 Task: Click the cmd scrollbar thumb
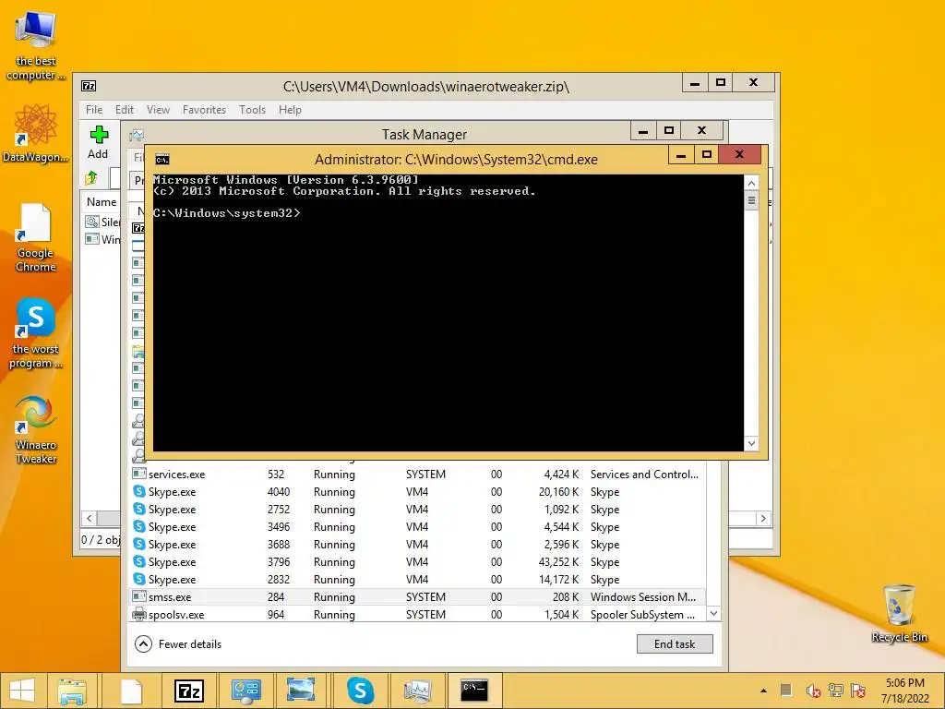pos(751,200)
